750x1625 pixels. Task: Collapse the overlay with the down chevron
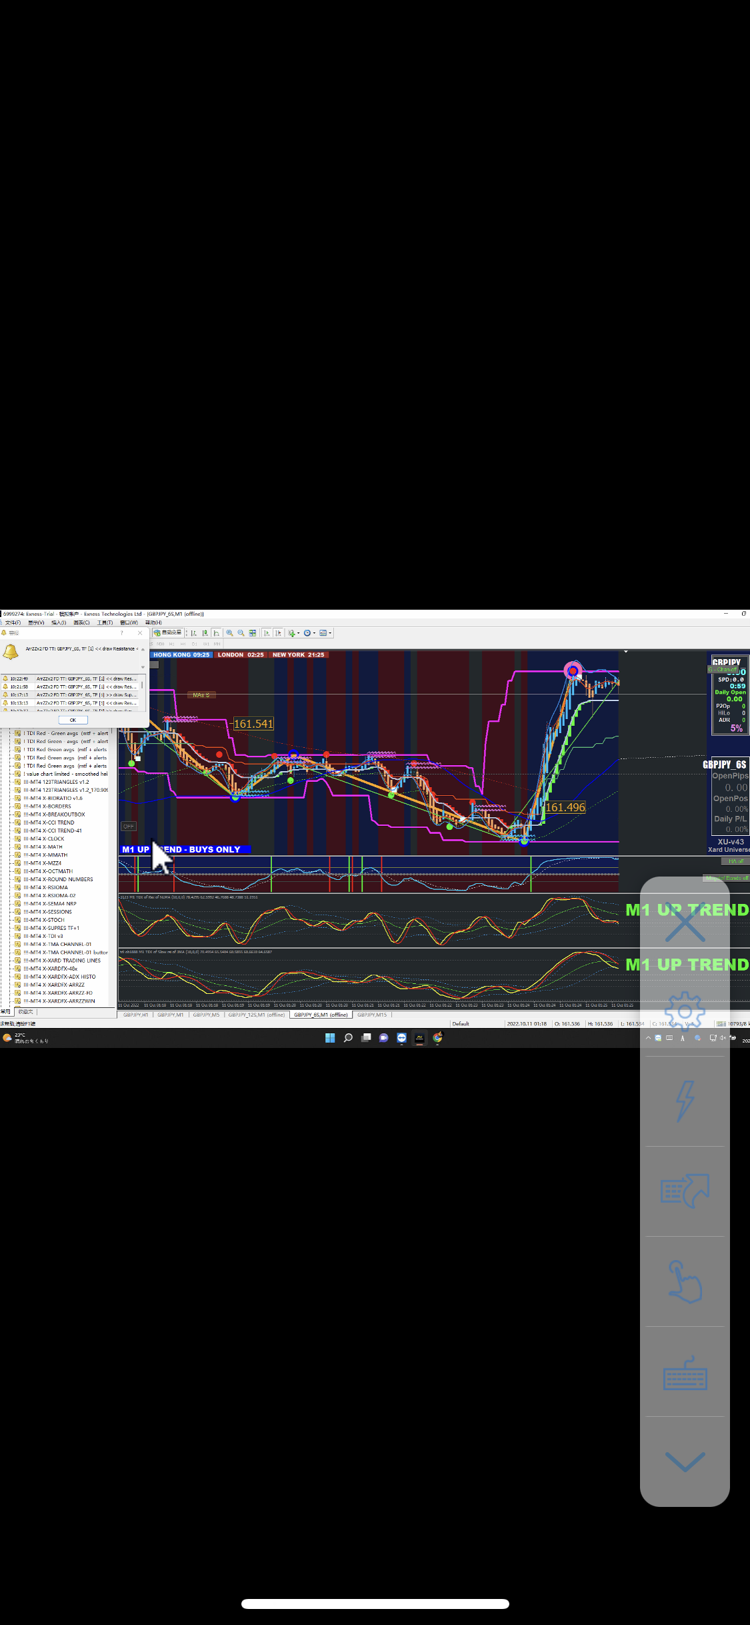coord(685,1462)
